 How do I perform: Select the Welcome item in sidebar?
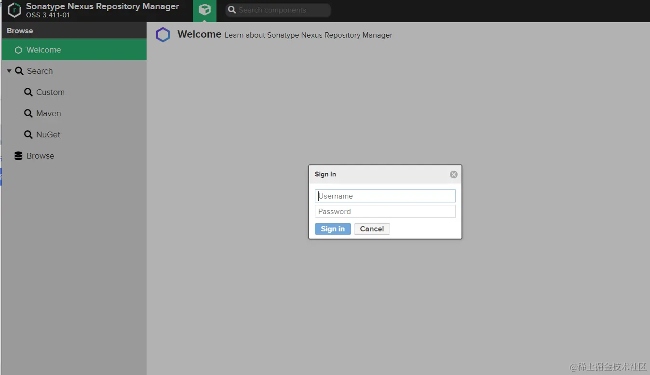click(74, 50)
